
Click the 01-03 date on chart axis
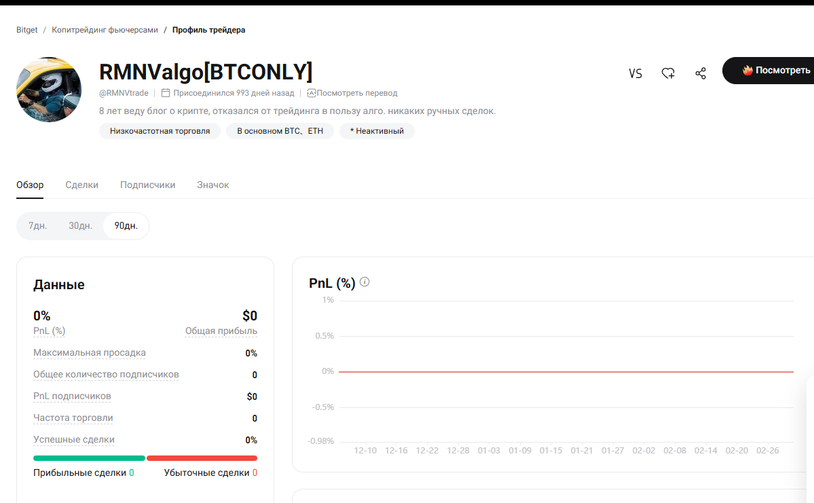point(489,451)
